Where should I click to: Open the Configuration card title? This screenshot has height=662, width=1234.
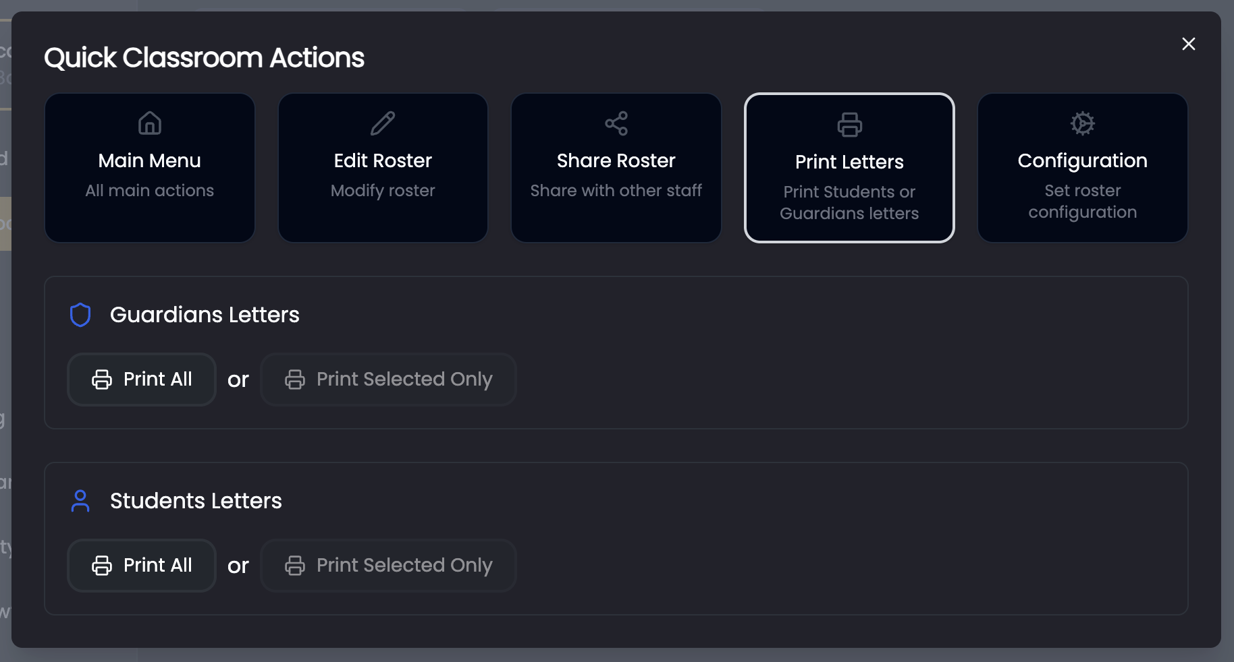1082,160
